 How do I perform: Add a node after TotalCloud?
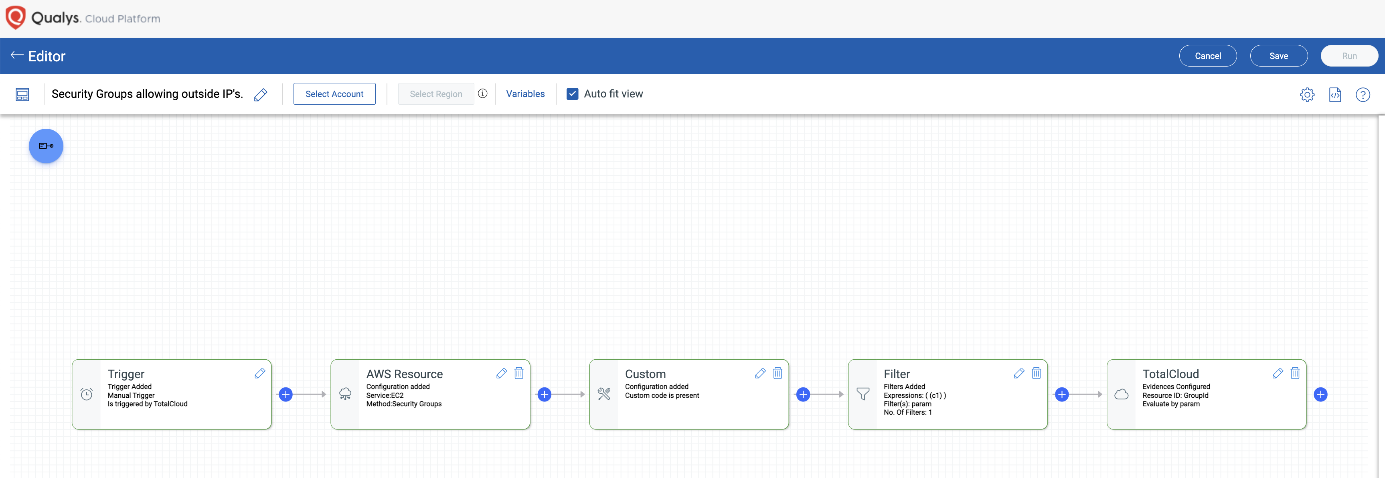pyautogui.click(x=1320, y=394)
